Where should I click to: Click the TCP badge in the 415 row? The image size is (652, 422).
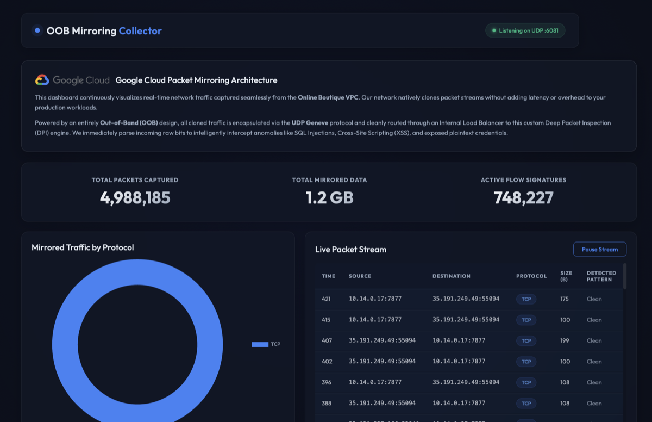[x=526, y=320]
